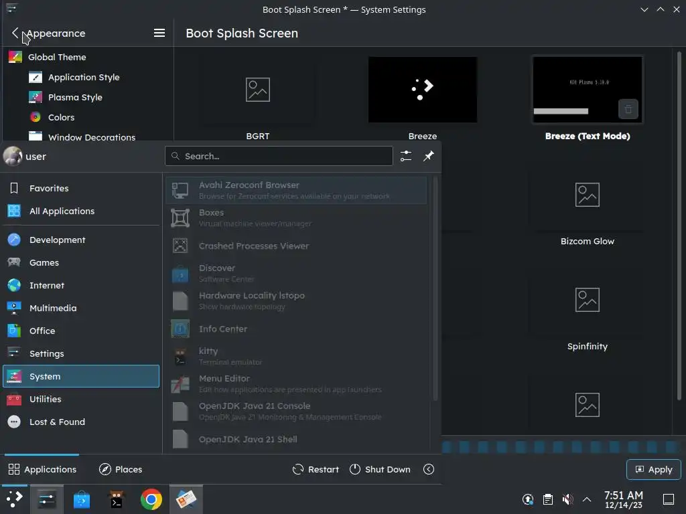Click the launcher application list scrollbar
686x514 pixels.
tap(435, 288)
